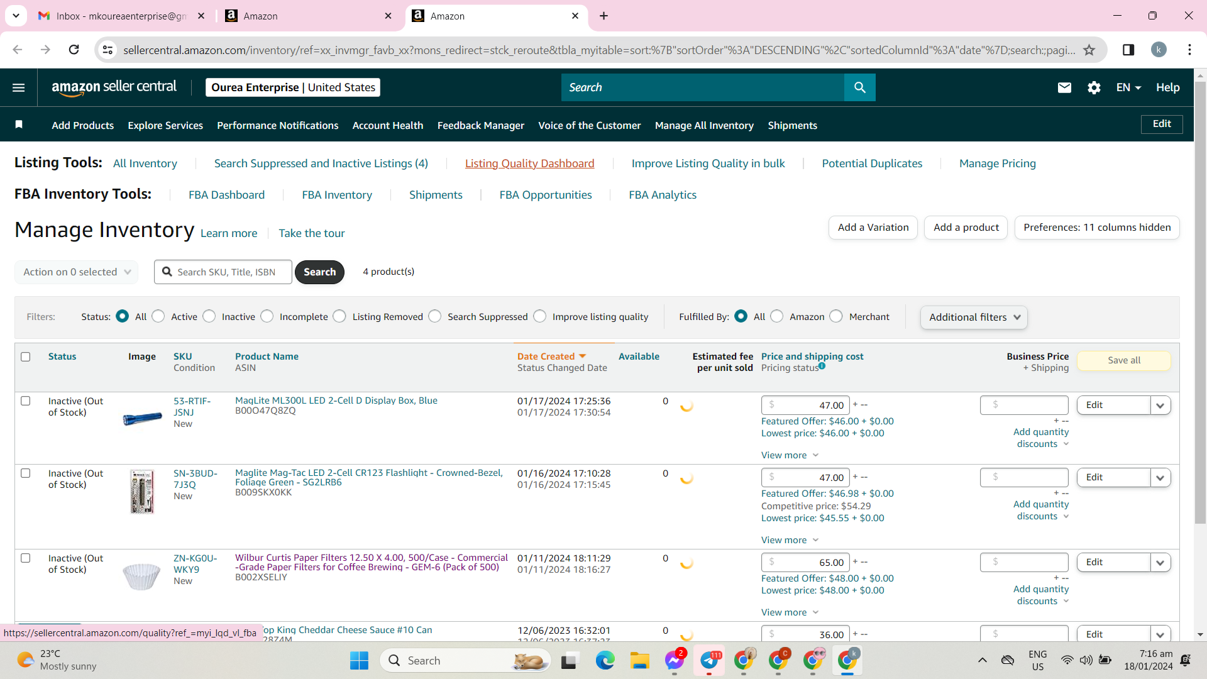Image resolution: width=1207 pixels, height=679 pixels.
Task: Open a new browser tab
Action: (x=603, y=16)
